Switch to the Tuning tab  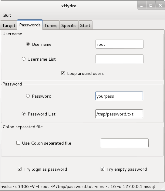(x=51, y=25)
